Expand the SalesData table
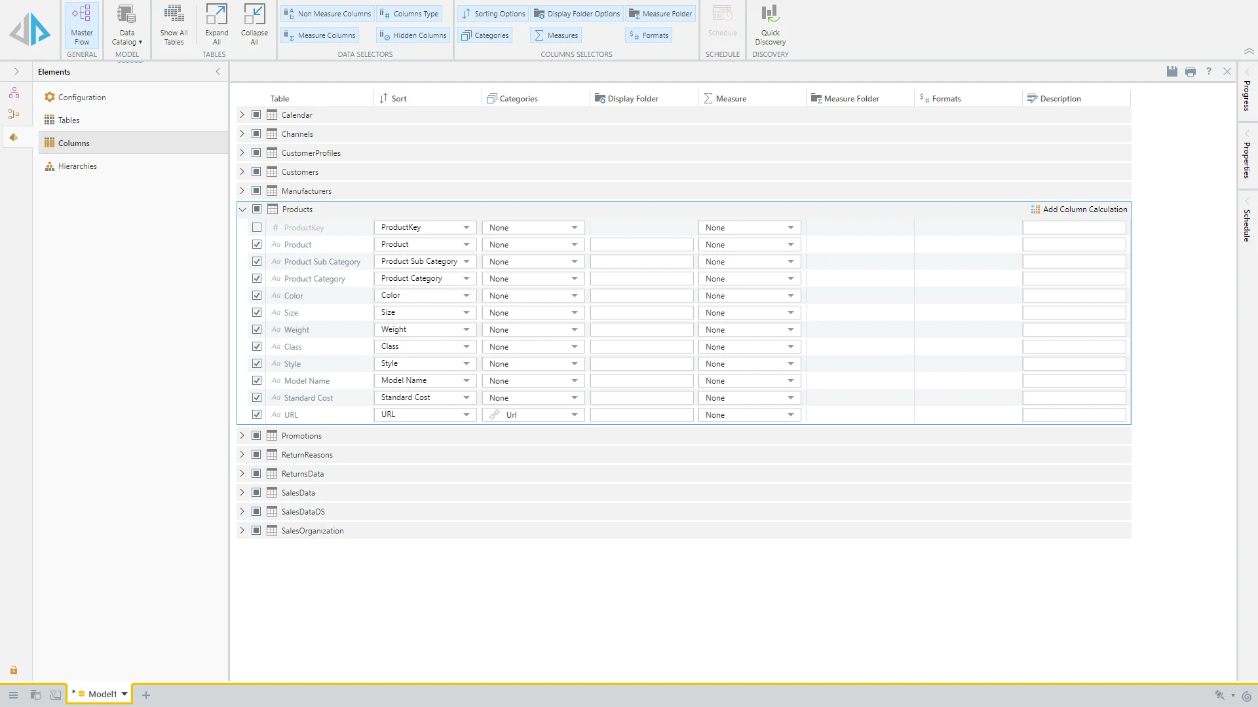 242,493
